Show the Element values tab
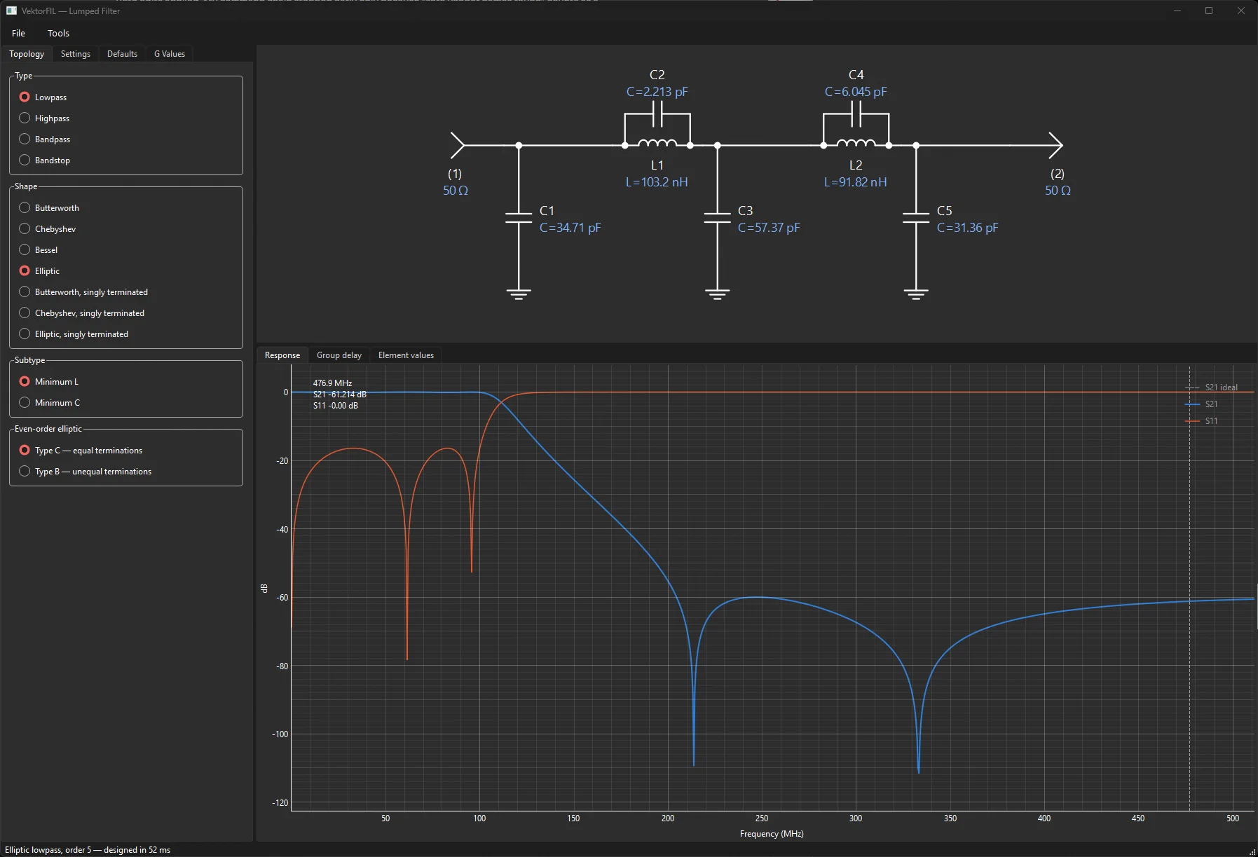Screen dimensions: 1258x857 [x=406, y=355]
